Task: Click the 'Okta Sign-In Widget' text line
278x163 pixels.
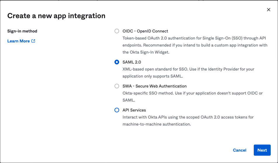Action: click(x=146, y=52)
